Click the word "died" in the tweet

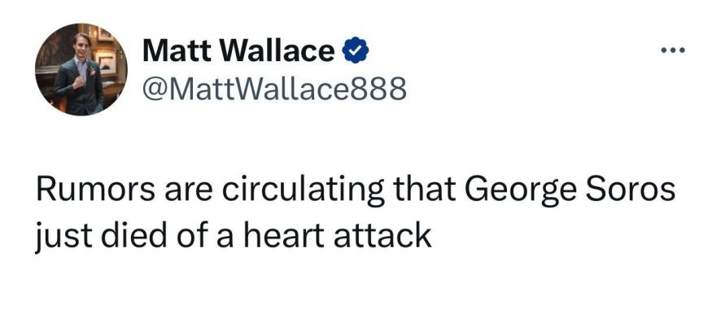(x=134, y=234)
